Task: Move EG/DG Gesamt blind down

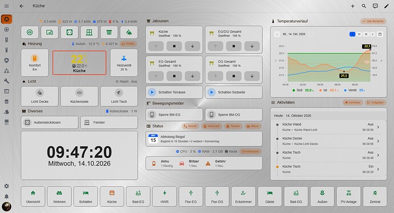Action: [x=252, y=46]
